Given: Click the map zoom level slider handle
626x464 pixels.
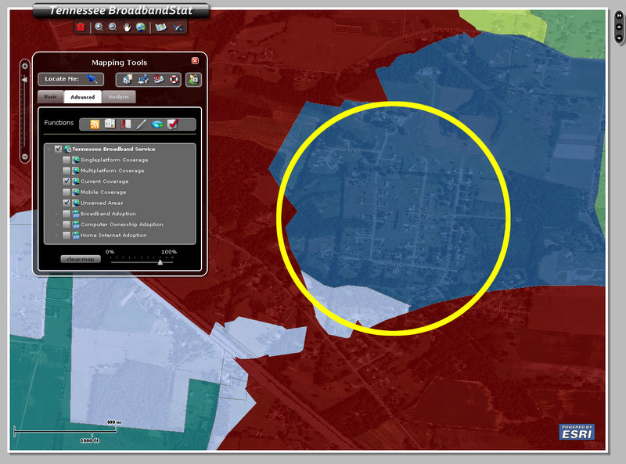Looking at the screenshot, I should [25, 80].
